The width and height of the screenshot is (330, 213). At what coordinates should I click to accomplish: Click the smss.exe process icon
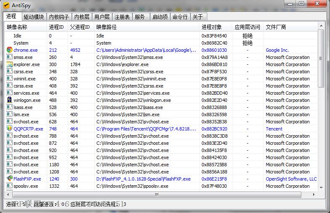click(x=9, y=57)
